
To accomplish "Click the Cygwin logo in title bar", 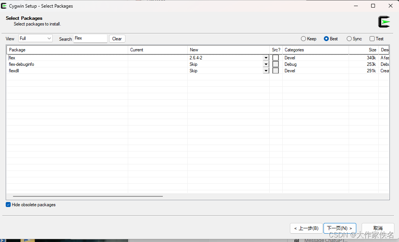I will (4, 6).
